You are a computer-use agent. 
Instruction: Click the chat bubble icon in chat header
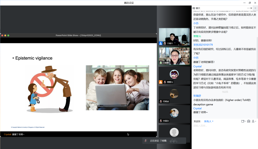(x=194, y=8)
